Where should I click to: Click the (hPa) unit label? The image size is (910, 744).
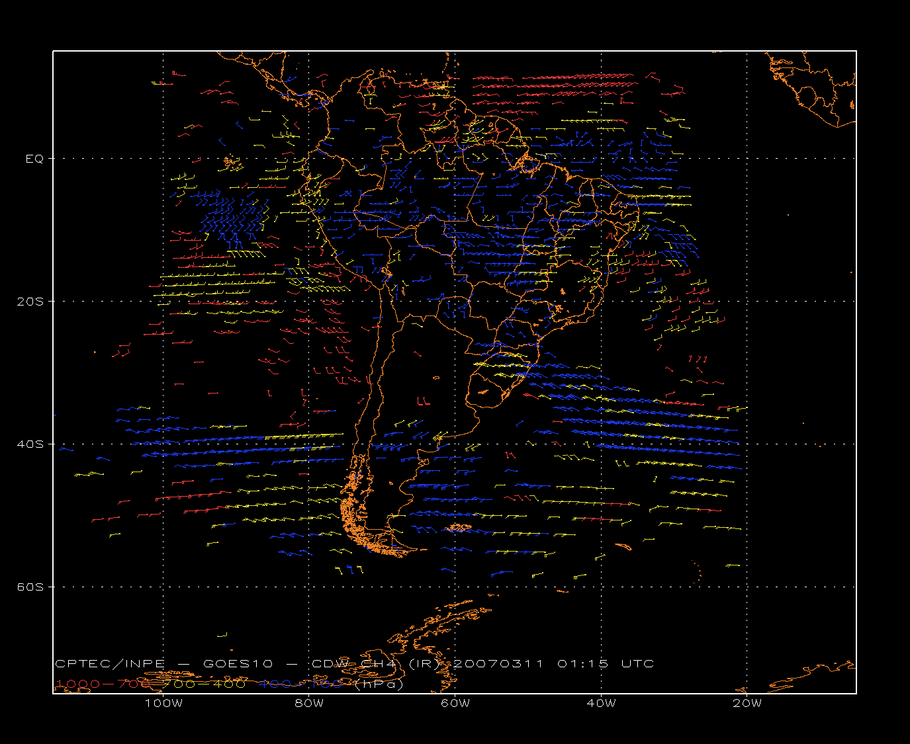click(x=379, y=684)
